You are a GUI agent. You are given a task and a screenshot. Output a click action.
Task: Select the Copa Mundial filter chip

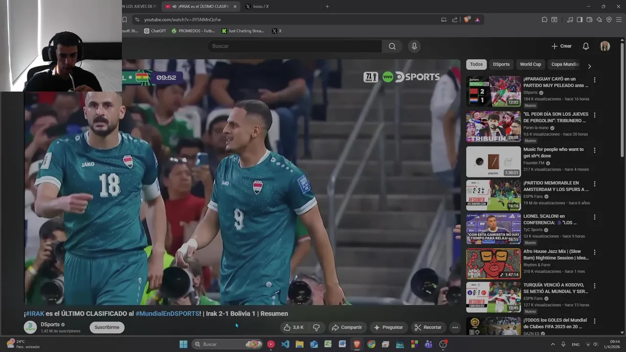click(565, 64)
